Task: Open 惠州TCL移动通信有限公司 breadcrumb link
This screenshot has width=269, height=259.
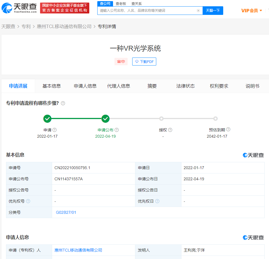Action: click(64, 26)
